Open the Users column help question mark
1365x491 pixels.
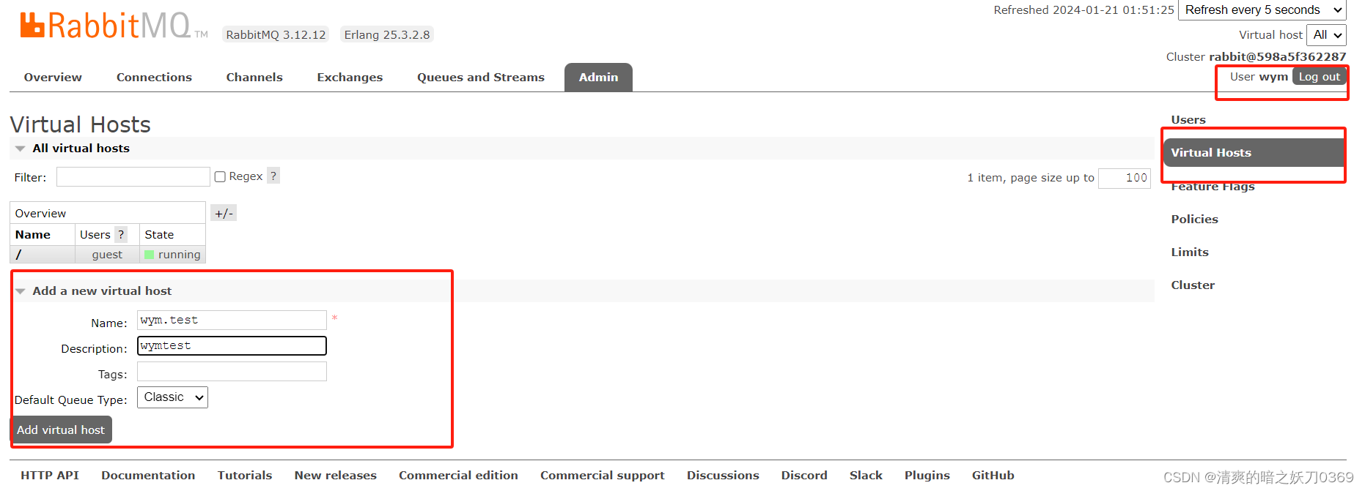point(121,234)
